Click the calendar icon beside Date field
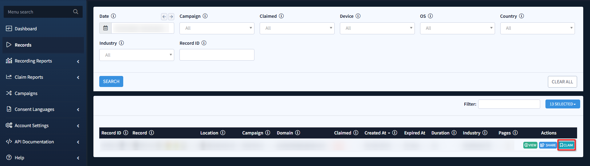This screenshot has width=590, height=166. 105,28
